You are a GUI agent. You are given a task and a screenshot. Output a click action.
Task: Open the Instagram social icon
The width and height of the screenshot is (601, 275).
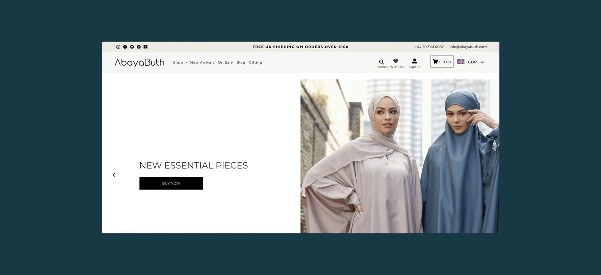point(118,47)
